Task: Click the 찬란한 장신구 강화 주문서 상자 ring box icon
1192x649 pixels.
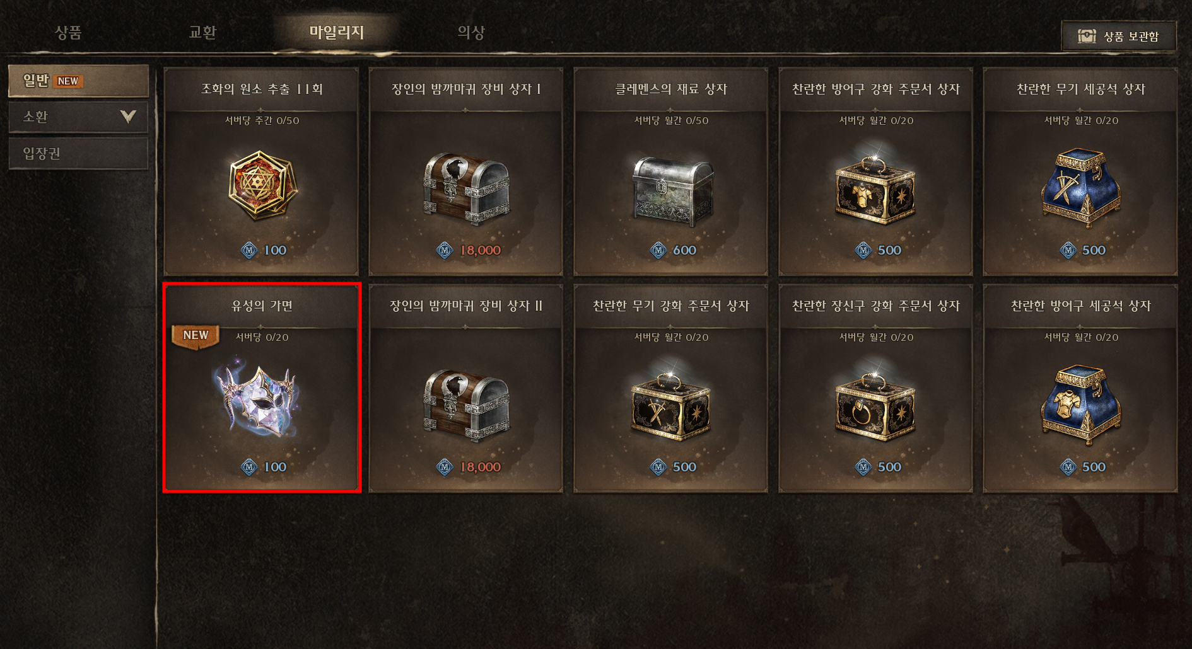Action: point(875,405)
